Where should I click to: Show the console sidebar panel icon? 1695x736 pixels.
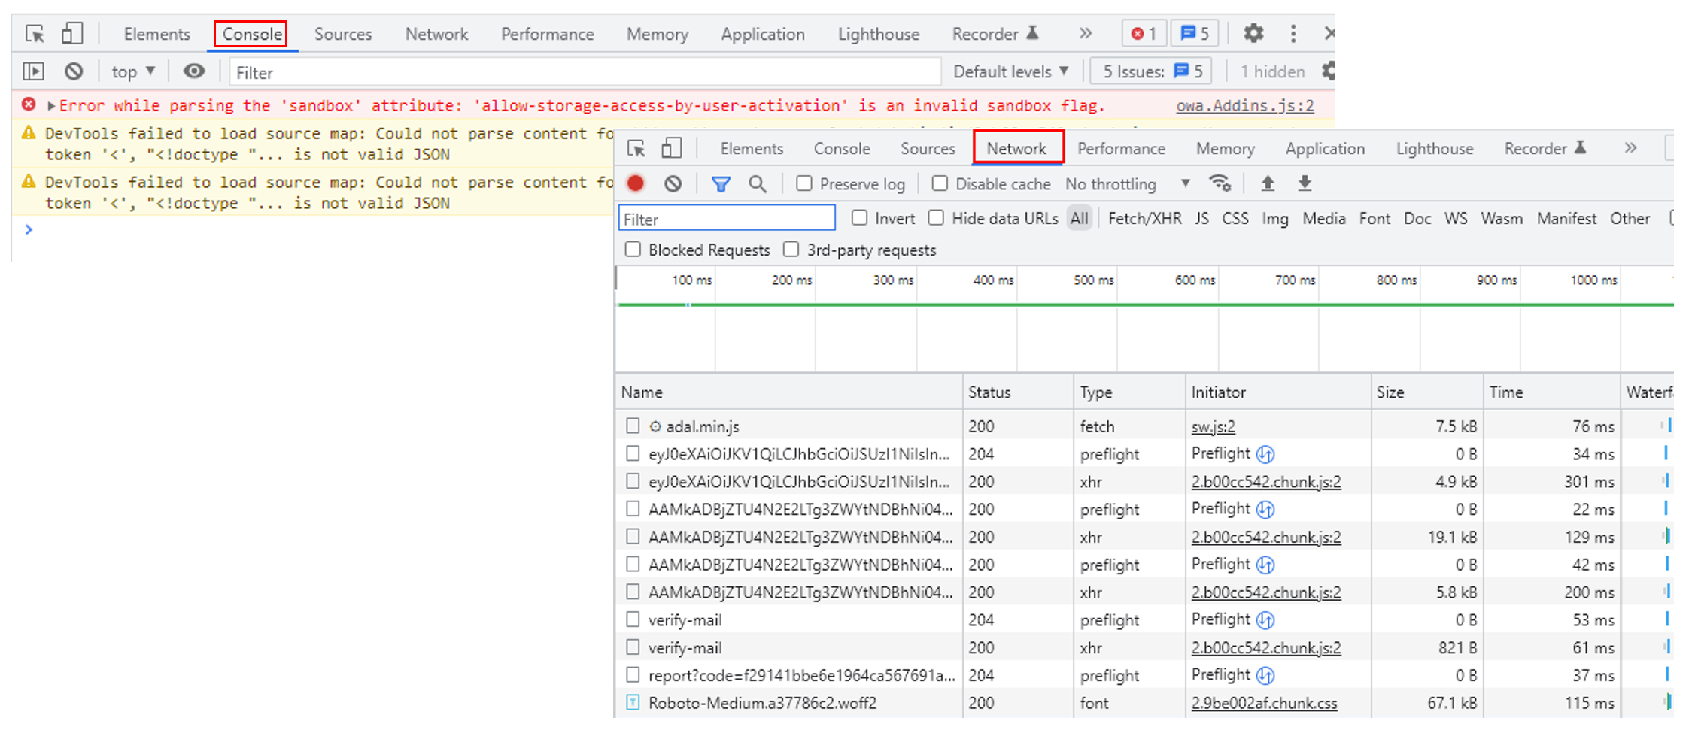coord(34,71)
